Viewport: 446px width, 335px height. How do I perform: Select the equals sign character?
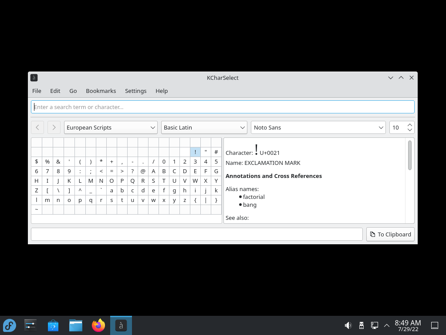coord(111,171)
